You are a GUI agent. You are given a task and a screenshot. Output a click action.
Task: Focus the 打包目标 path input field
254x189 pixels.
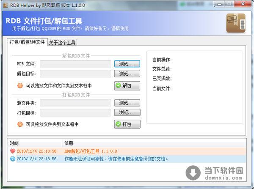click(x=75, y=112)
